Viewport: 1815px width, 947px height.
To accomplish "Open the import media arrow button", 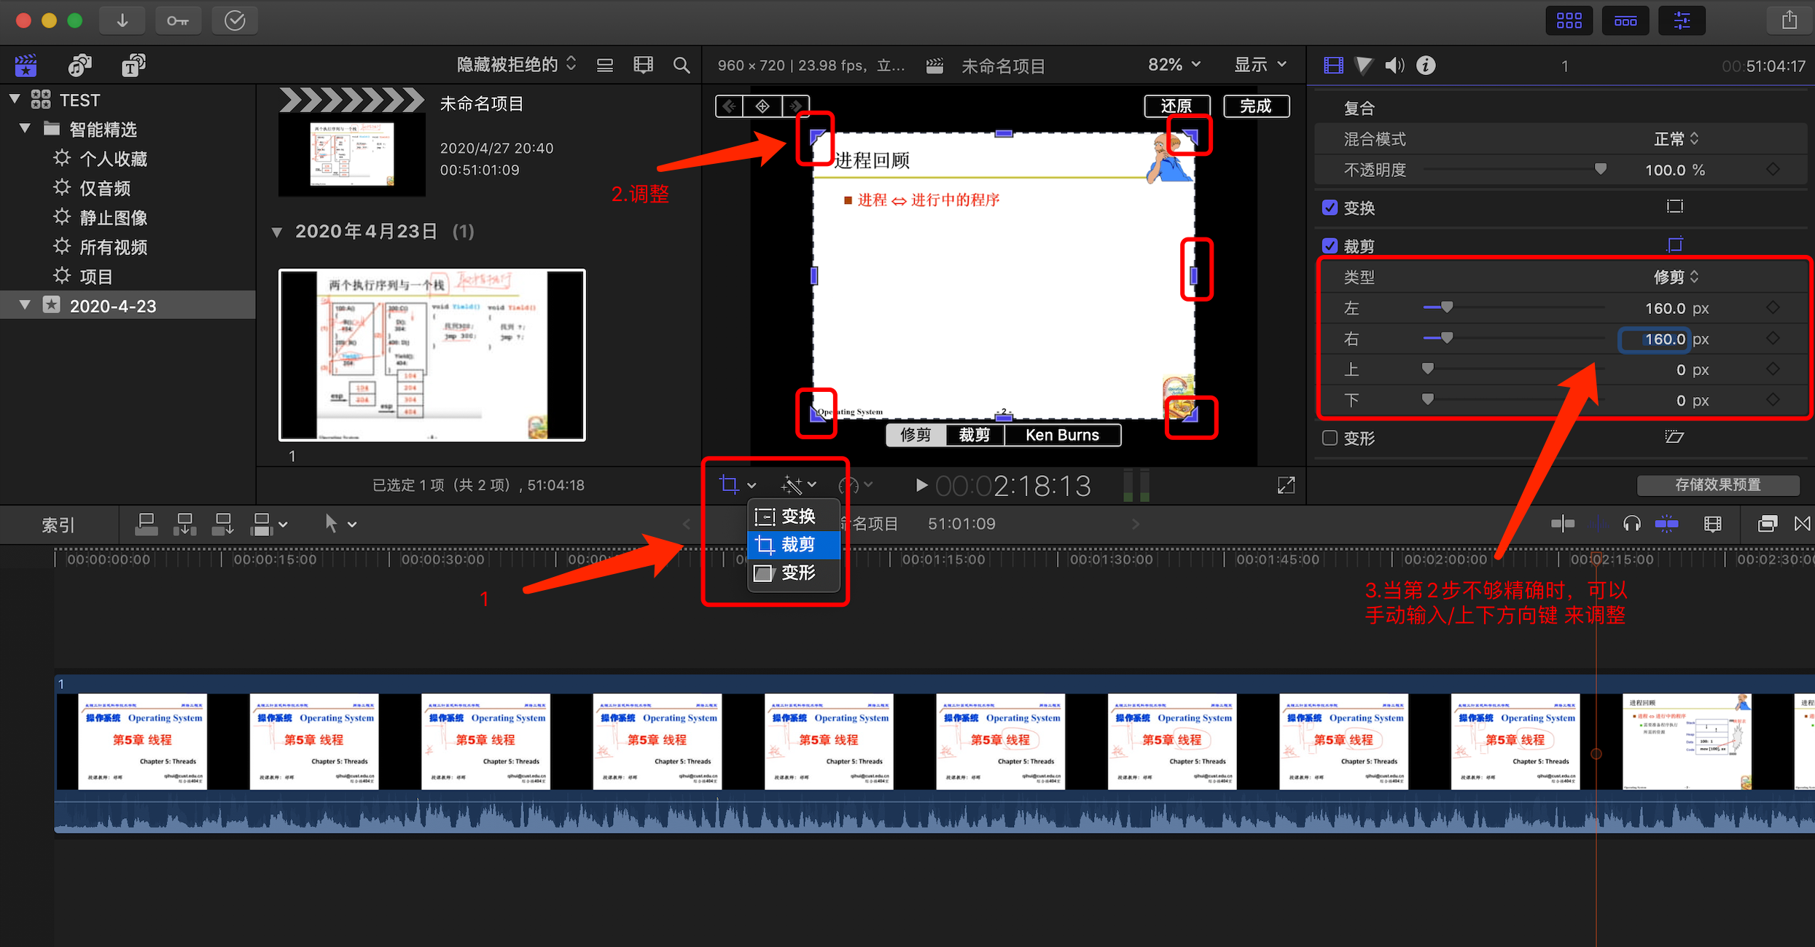I will point(122,20).
